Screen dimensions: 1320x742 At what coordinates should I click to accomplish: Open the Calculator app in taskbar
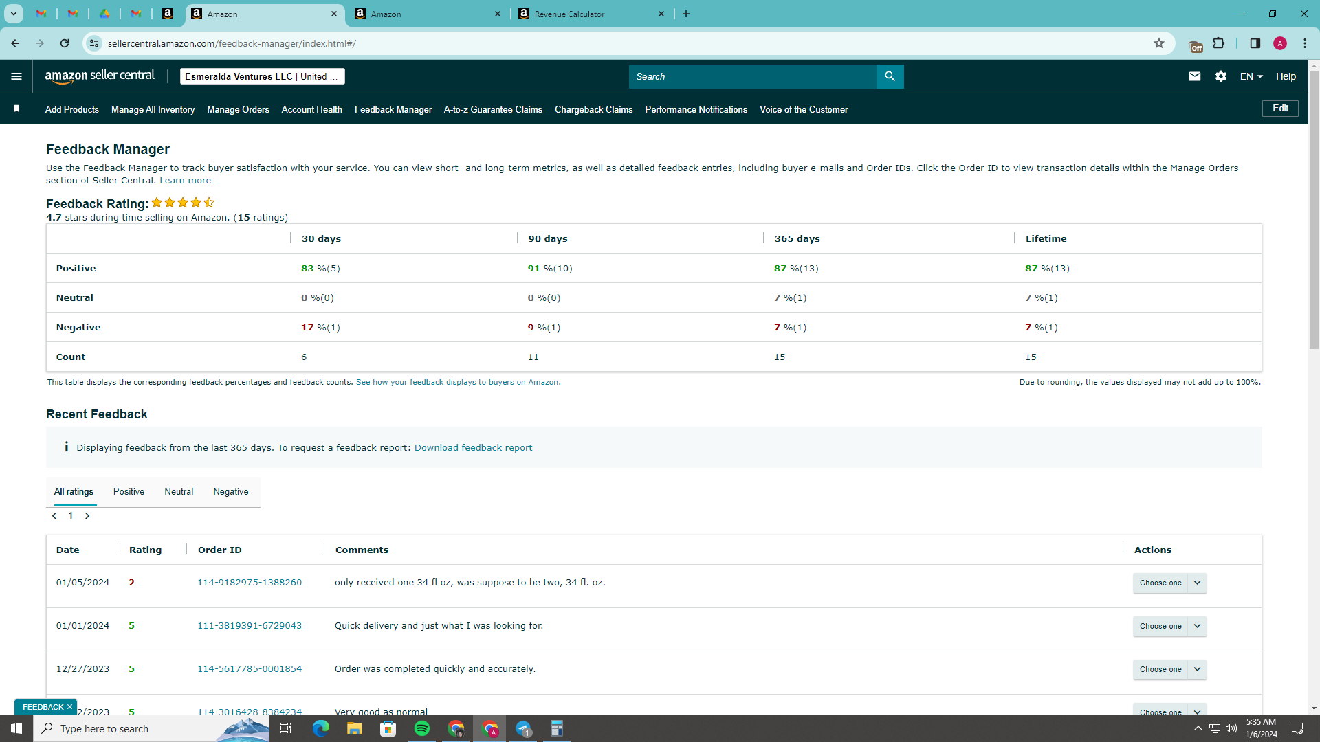coord(557,728)
